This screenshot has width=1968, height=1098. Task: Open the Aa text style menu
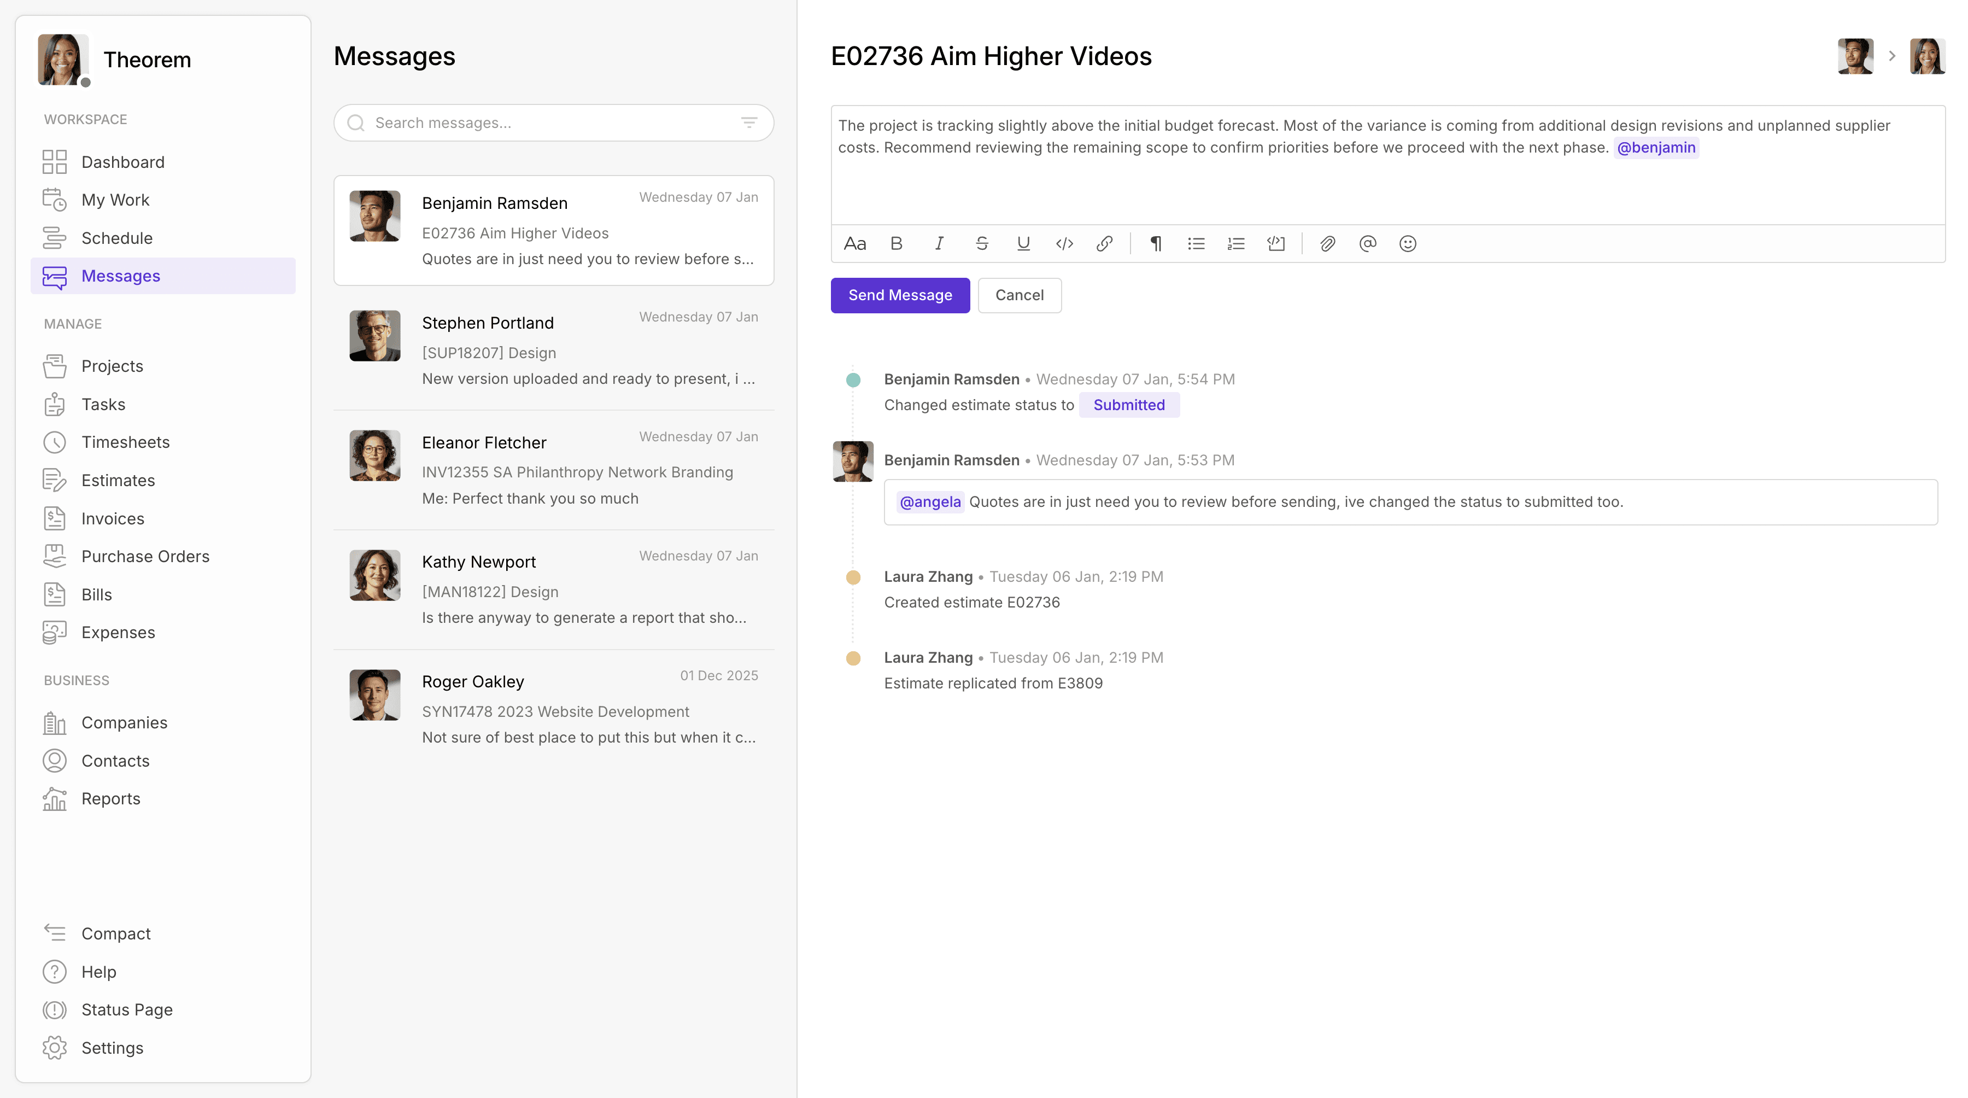click(x=855, y=244)
